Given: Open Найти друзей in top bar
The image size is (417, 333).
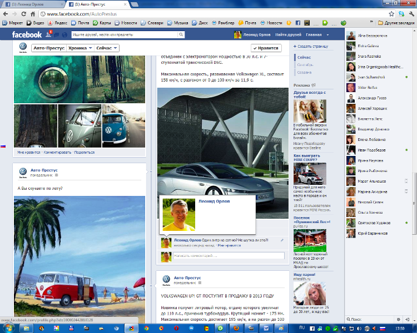Looking at the screenshot, I should pyautogui.click(x=288, y=35).
